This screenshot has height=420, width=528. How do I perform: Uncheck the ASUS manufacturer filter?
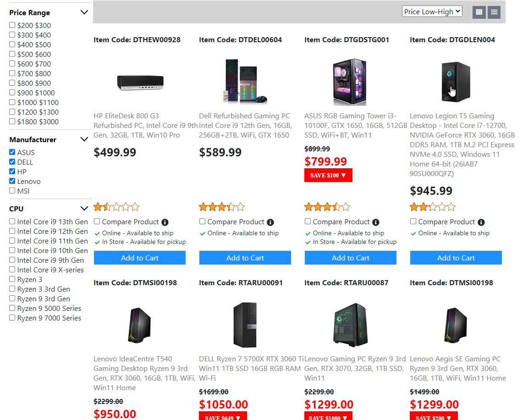click(12, 152)
